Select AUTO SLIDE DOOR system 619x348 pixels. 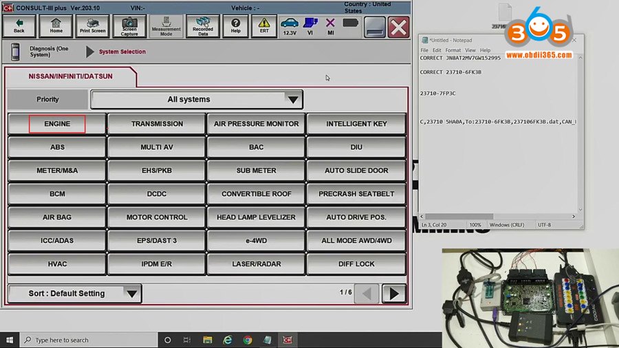[x=356, y=171]
